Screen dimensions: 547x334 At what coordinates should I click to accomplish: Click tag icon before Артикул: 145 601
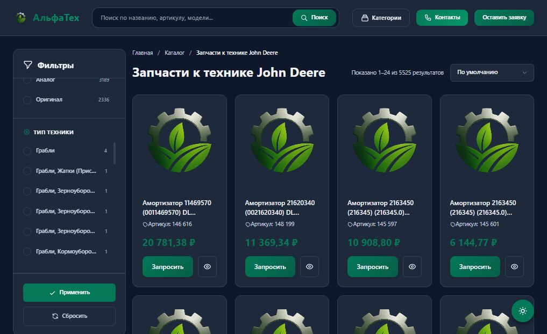[x=452, y=224]
